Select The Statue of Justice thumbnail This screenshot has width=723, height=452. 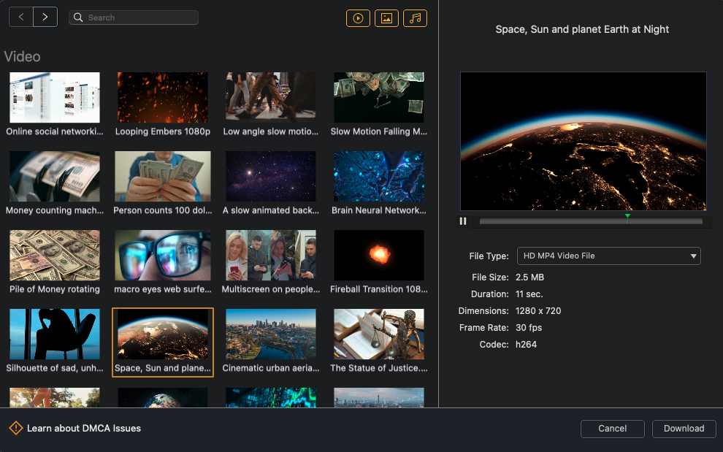coord(378,334)
